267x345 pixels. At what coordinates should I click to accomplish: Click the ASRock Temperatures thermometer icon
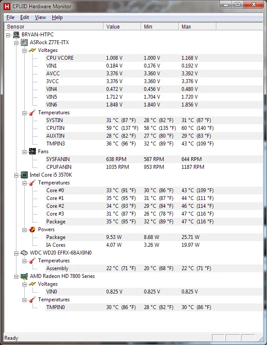32,113
